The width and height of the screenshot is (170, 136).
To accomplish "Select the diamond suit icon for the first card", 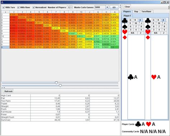I will [x=125, y=37].
